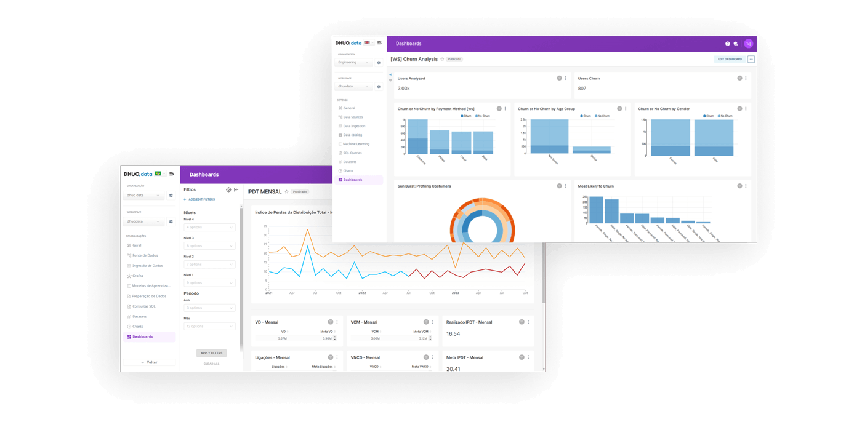
Task: Open the Payment Method chart menu
Action: 506,109
